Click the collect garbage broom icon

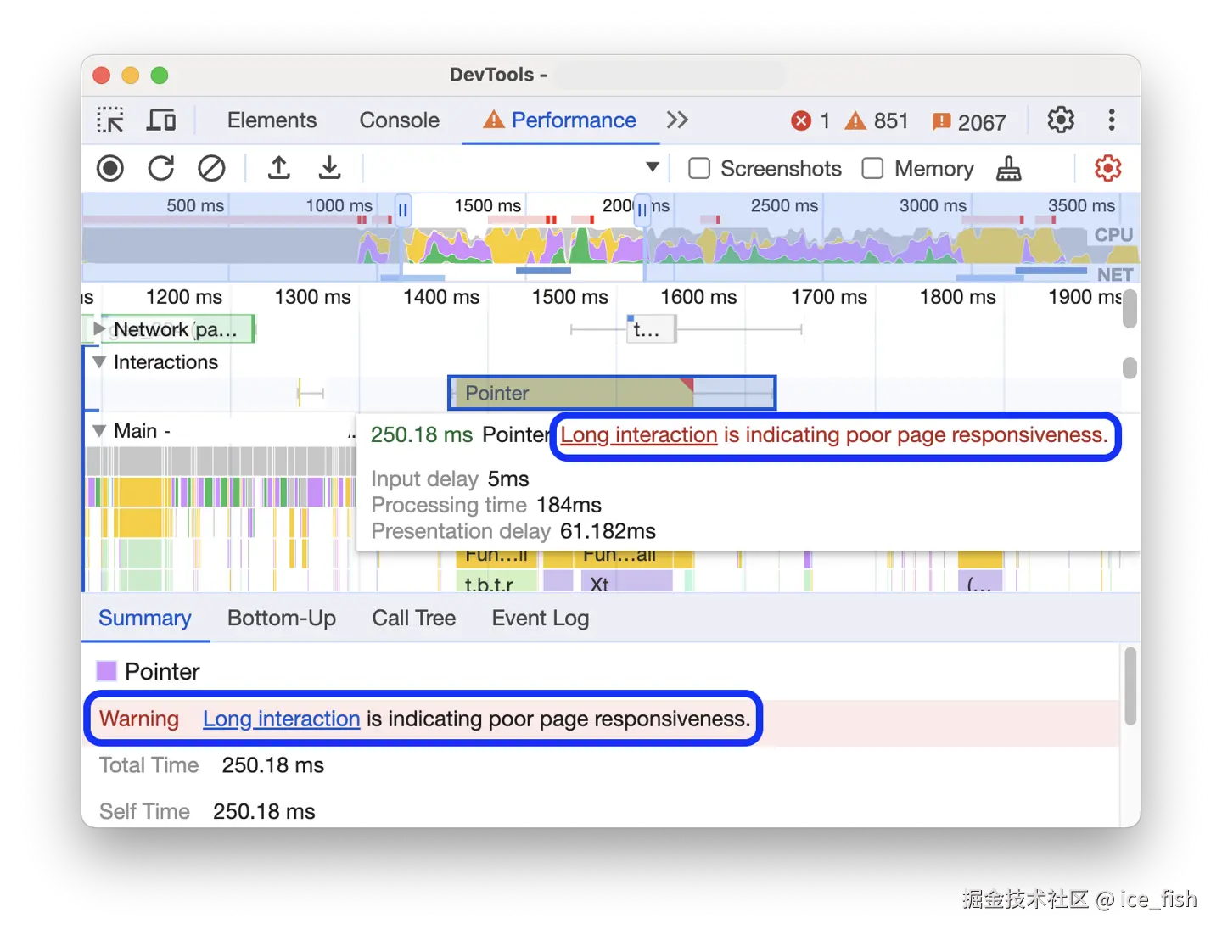pyautogui.click(x=1008, y=169)
